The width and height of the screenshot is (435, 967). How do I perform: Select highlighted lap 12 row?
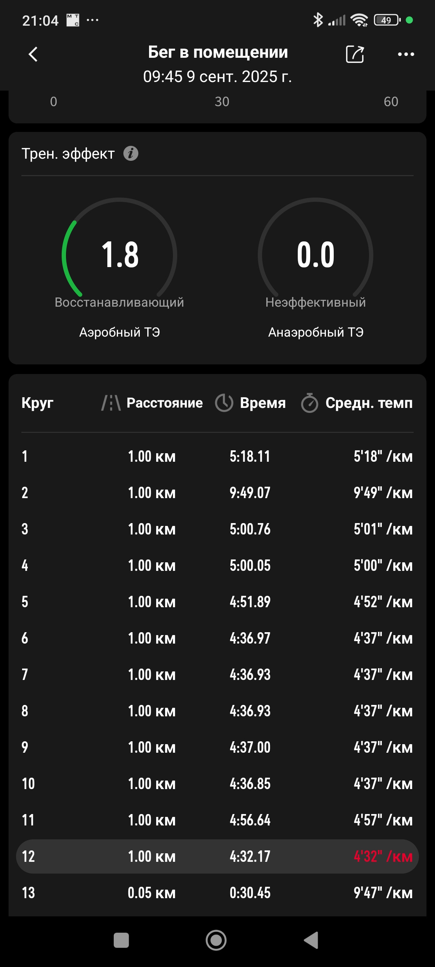217,856
